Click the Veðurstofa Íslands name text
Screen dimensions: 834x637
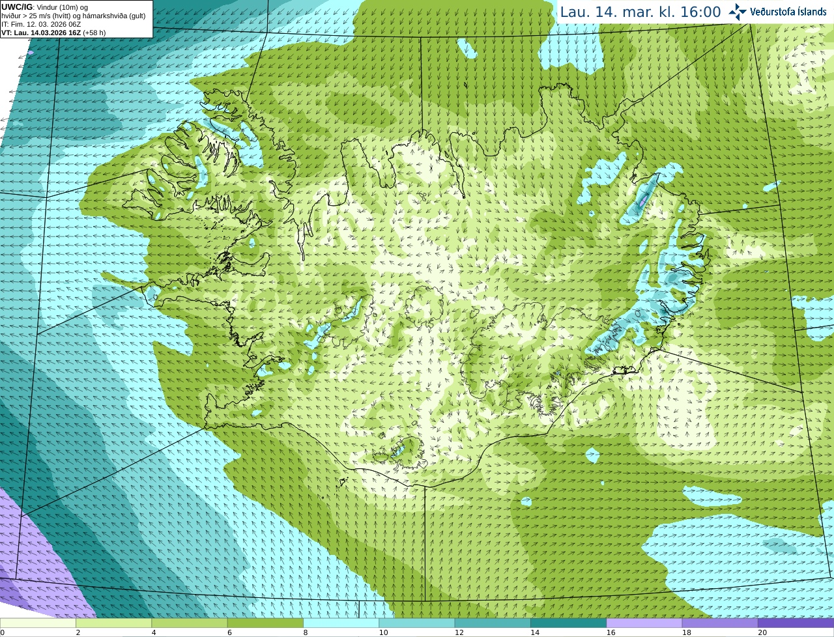click(x=788, y=12)
